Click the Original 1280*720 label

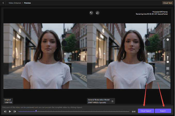[8, 101]
